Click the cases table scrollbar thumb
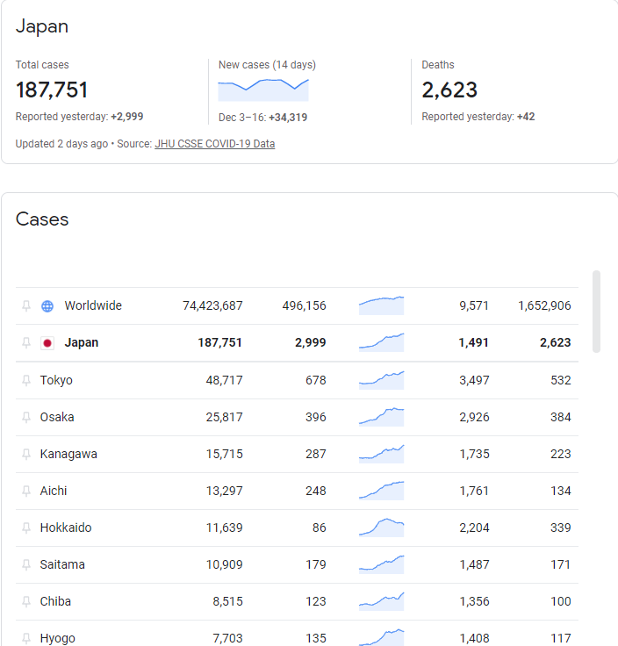Viewport: 618px width, 646px height. pos(596,312)
